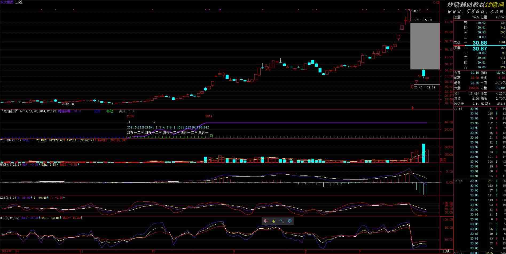Click the sell-three volume 660
This screenshot has width=506, height=254.
503,33
